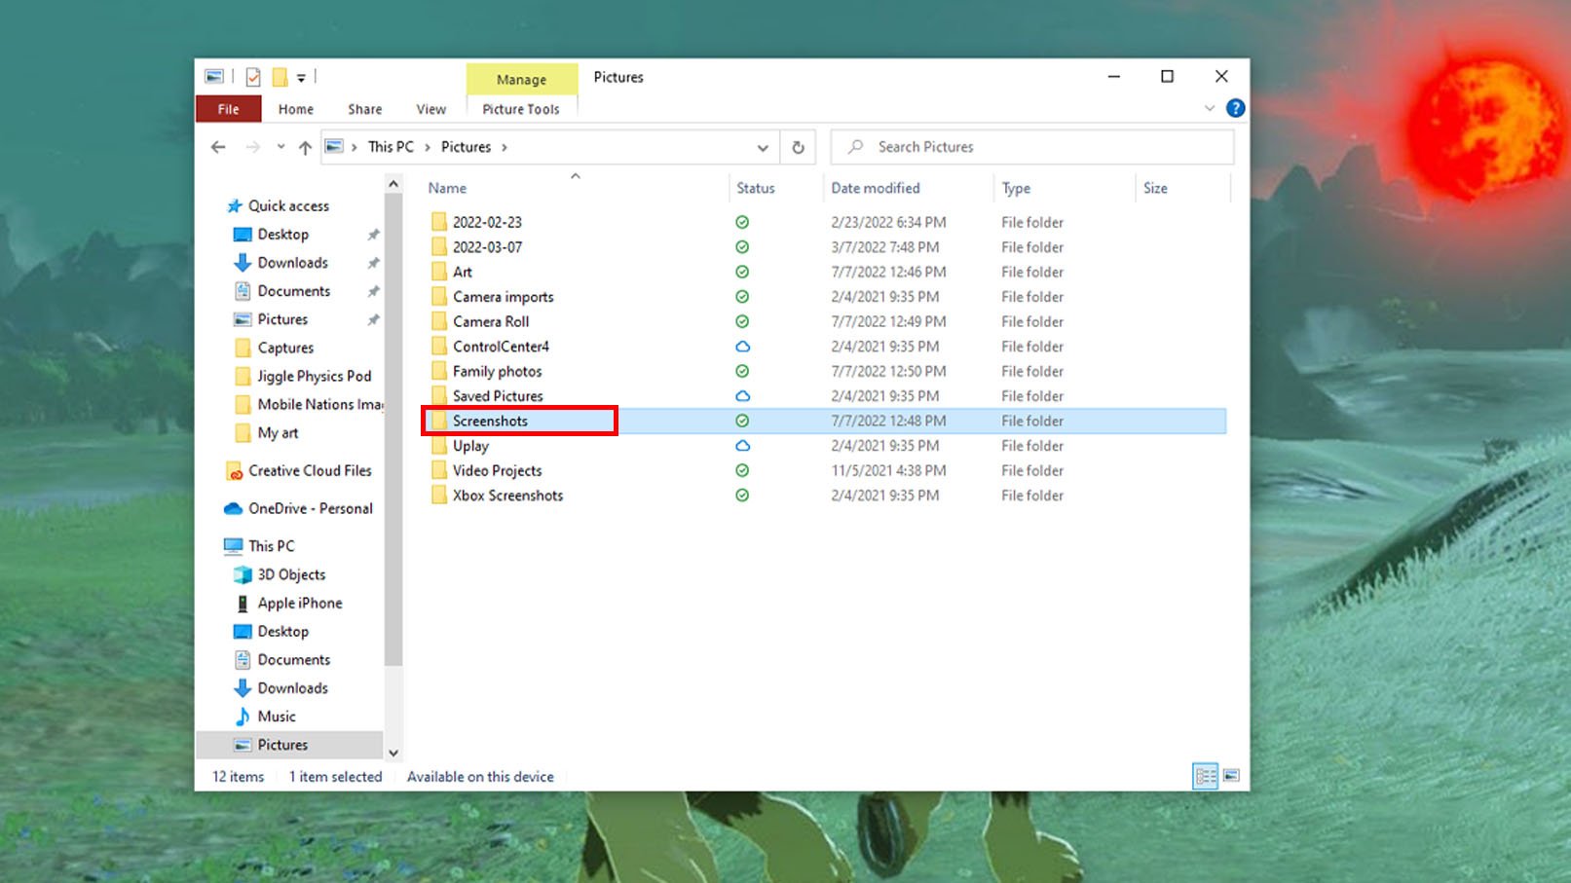
Task: Open the recent locations dropdown arrow
Action: [281, 147]
